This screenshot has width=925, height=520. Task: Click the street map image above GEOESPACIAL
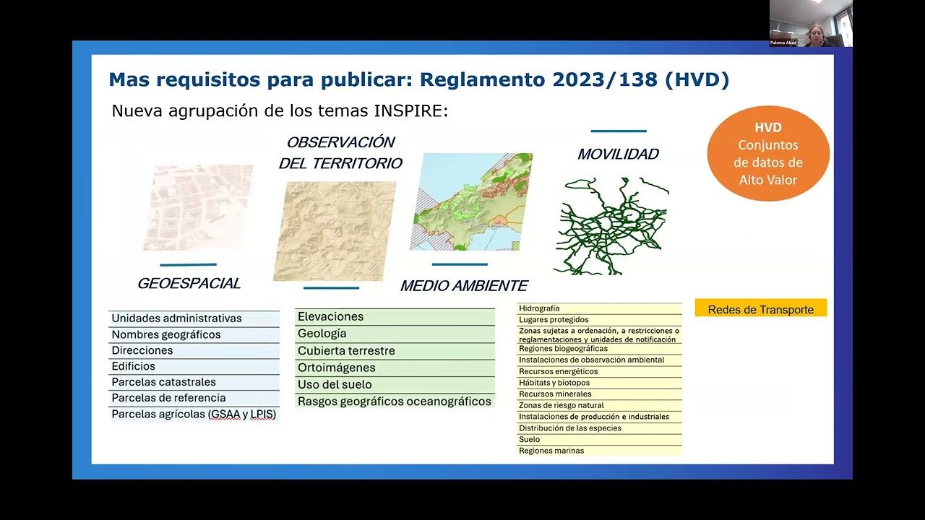198,207
